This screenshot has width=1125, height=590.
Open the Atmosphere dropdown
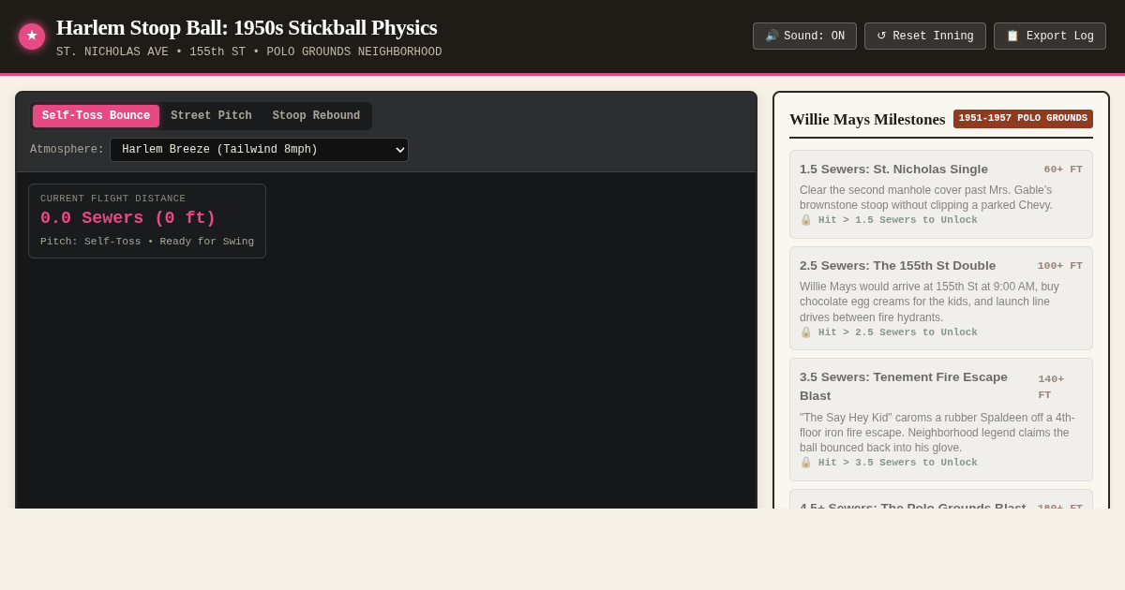pos(259,150)
